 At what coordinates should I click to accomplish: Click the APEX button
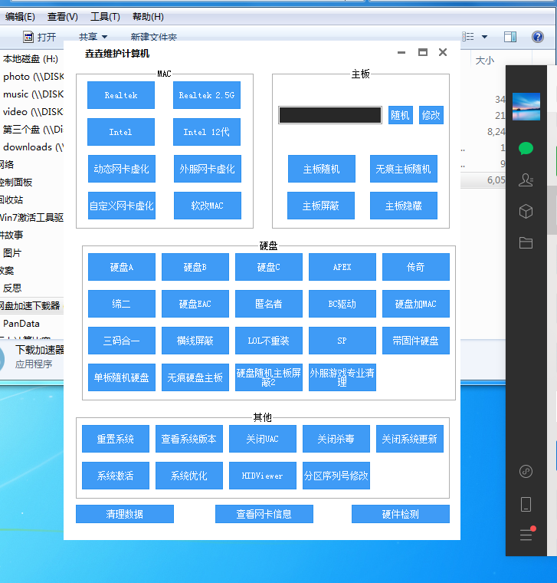point(342,267)
